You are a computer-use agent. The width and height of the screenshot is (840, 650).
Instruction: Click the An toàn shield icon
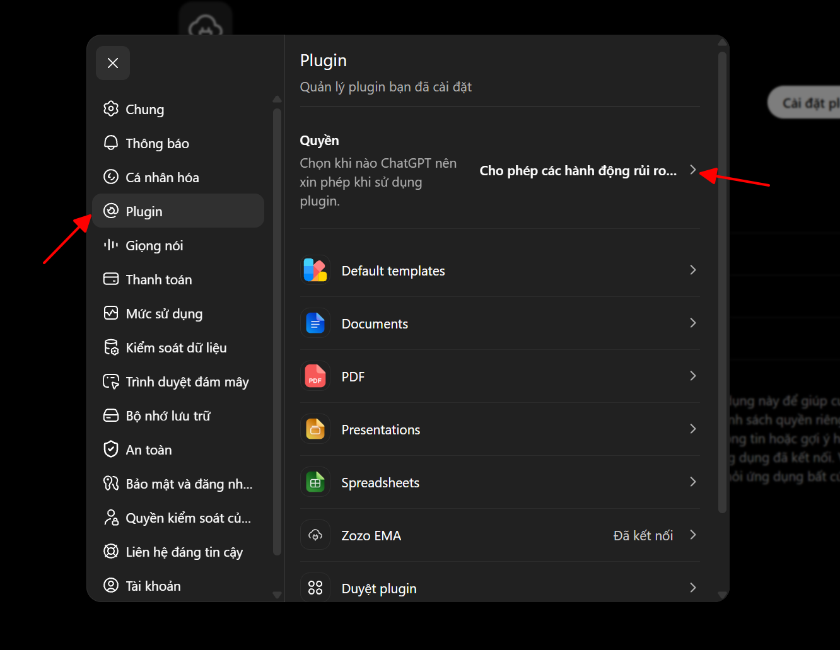[111, 449]
